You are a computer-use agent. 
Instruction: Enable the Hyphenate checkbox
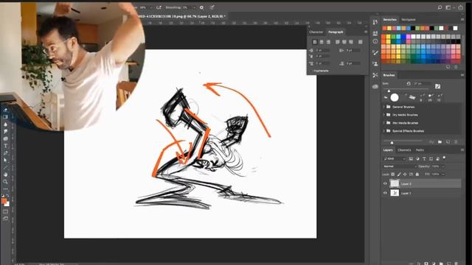pos(311,71)
